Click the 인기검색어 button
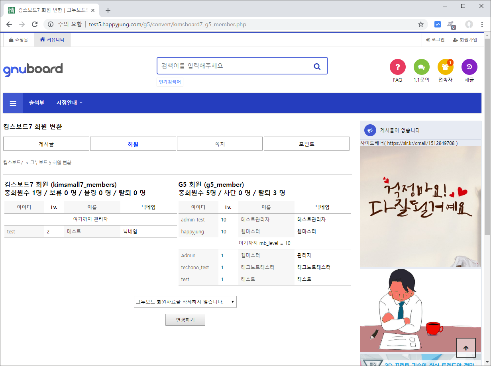The width and height of the screenshot is (491, 366). coord(170,82)
